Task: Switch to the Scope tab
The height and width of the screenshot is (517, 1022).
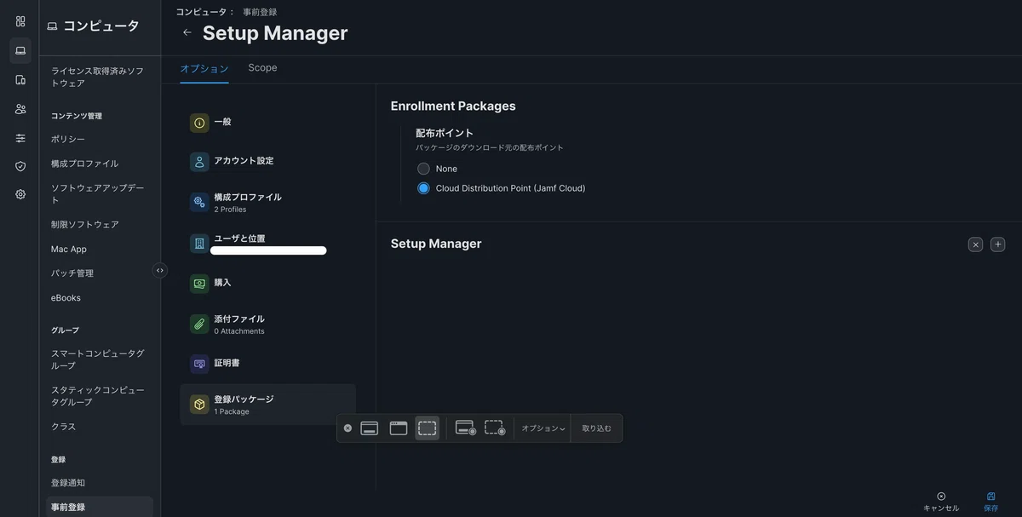Action: point(262,68)
